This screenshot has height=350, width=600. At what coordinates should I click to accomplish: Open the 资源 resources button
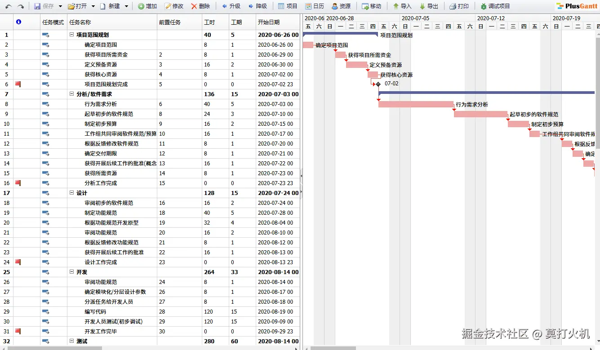click(341, 6)
